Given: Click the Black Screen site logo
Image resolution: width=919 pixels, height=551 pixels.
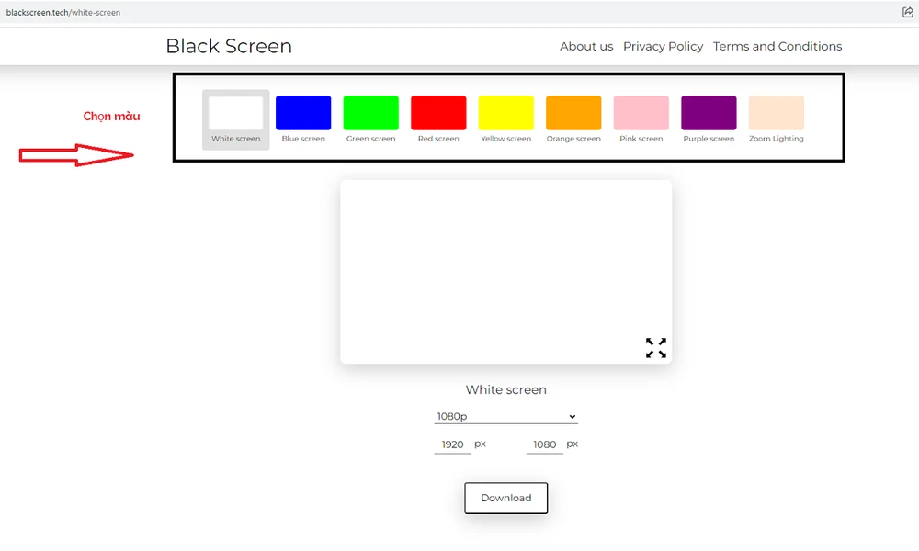Looking at the screenshot, I should pos(229,46).
